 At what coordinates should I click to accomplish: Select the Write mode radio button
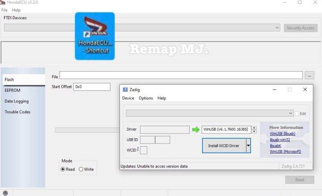(x=81, y=169)
